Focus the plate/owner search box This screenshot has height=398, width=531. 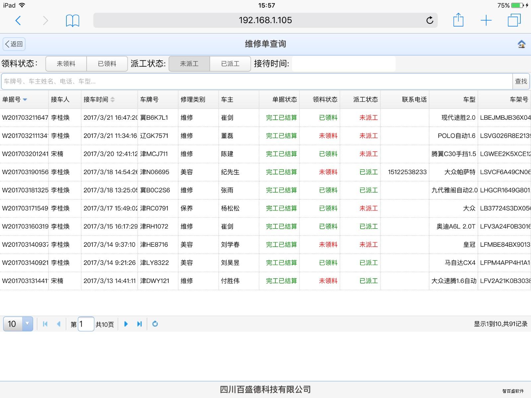coord(257,81)
